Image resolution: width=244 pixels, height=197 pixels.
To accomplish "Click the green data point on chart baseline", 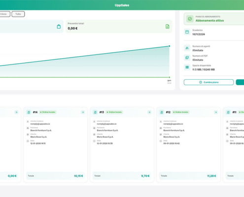I will point(169,77).
